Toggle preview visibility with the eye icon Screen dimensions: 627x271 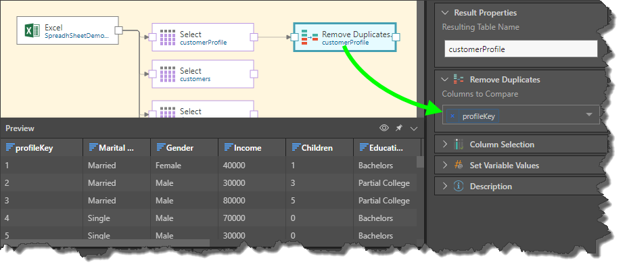384,128
